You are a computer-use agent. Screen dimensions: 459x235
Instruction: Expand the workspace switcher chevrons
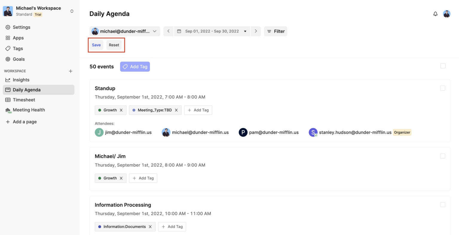[x=72, y=11]
